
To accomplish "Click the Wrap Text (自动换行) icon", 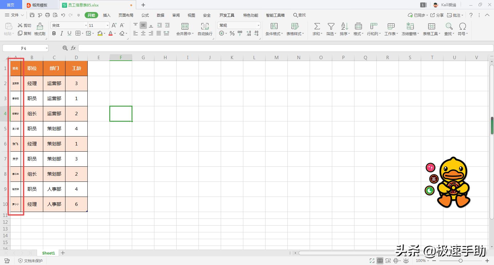I will pos(205,26).
